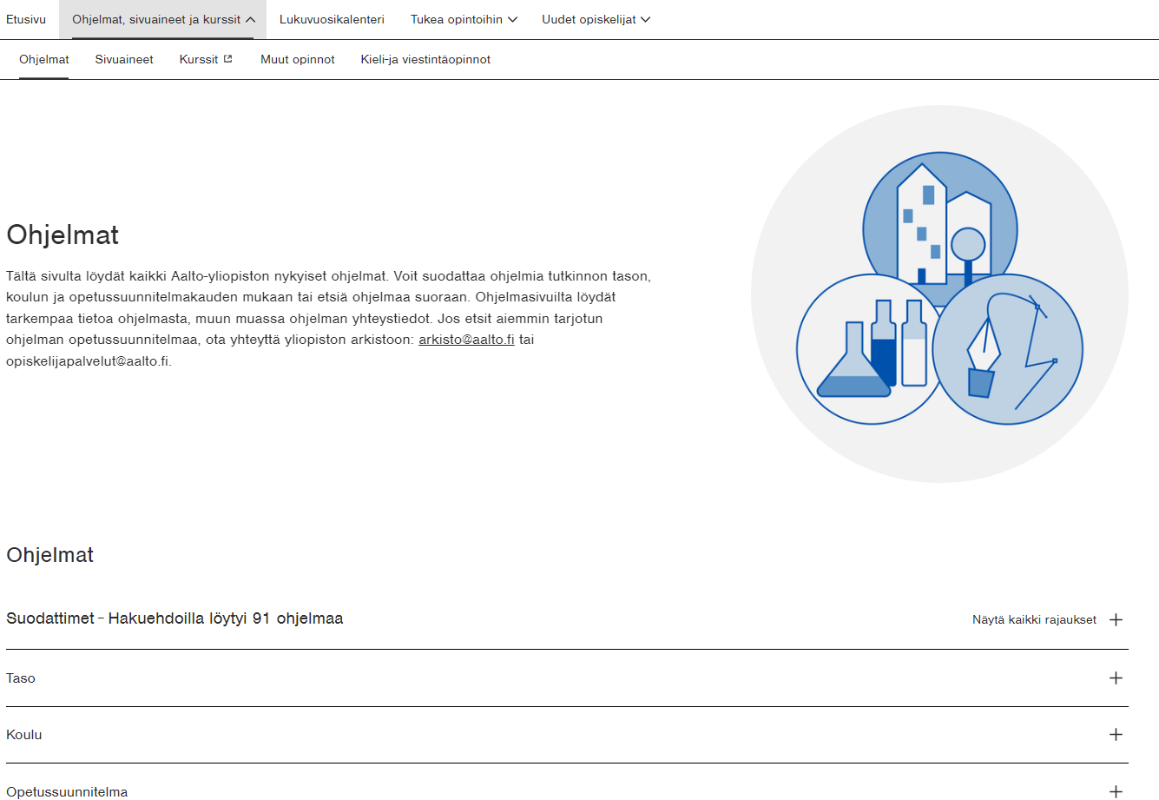Click the arkisto@aalto.fi email link
Screen dimensions: 1159x800
click(466, 340)
